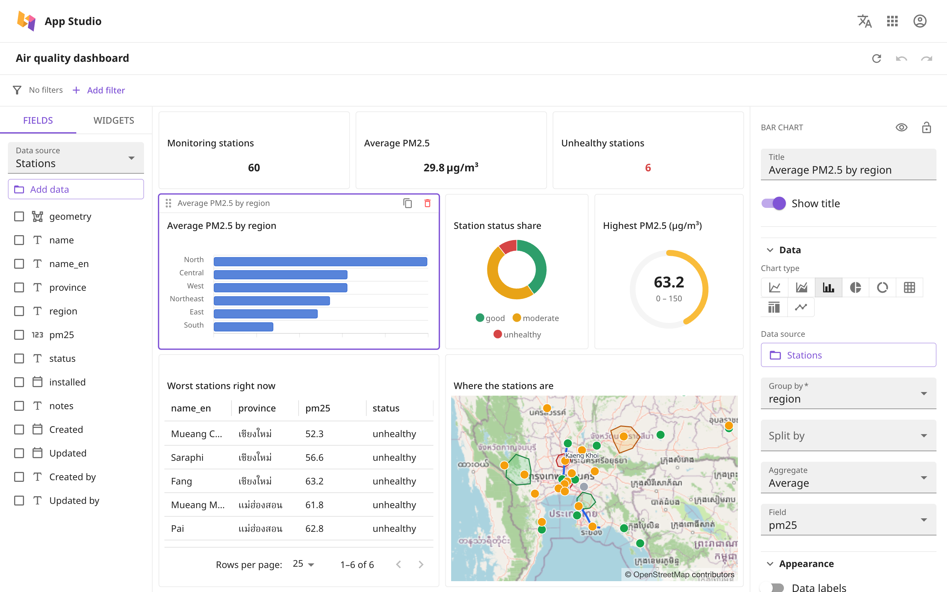The image size is (947, 592).
Task: Grab the widget drag handle icon
Action: (168, 203)
